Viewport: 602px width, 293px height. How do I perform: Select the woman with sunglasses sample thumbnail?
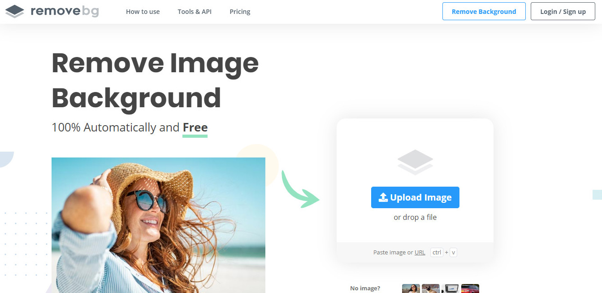click(411, 289)
